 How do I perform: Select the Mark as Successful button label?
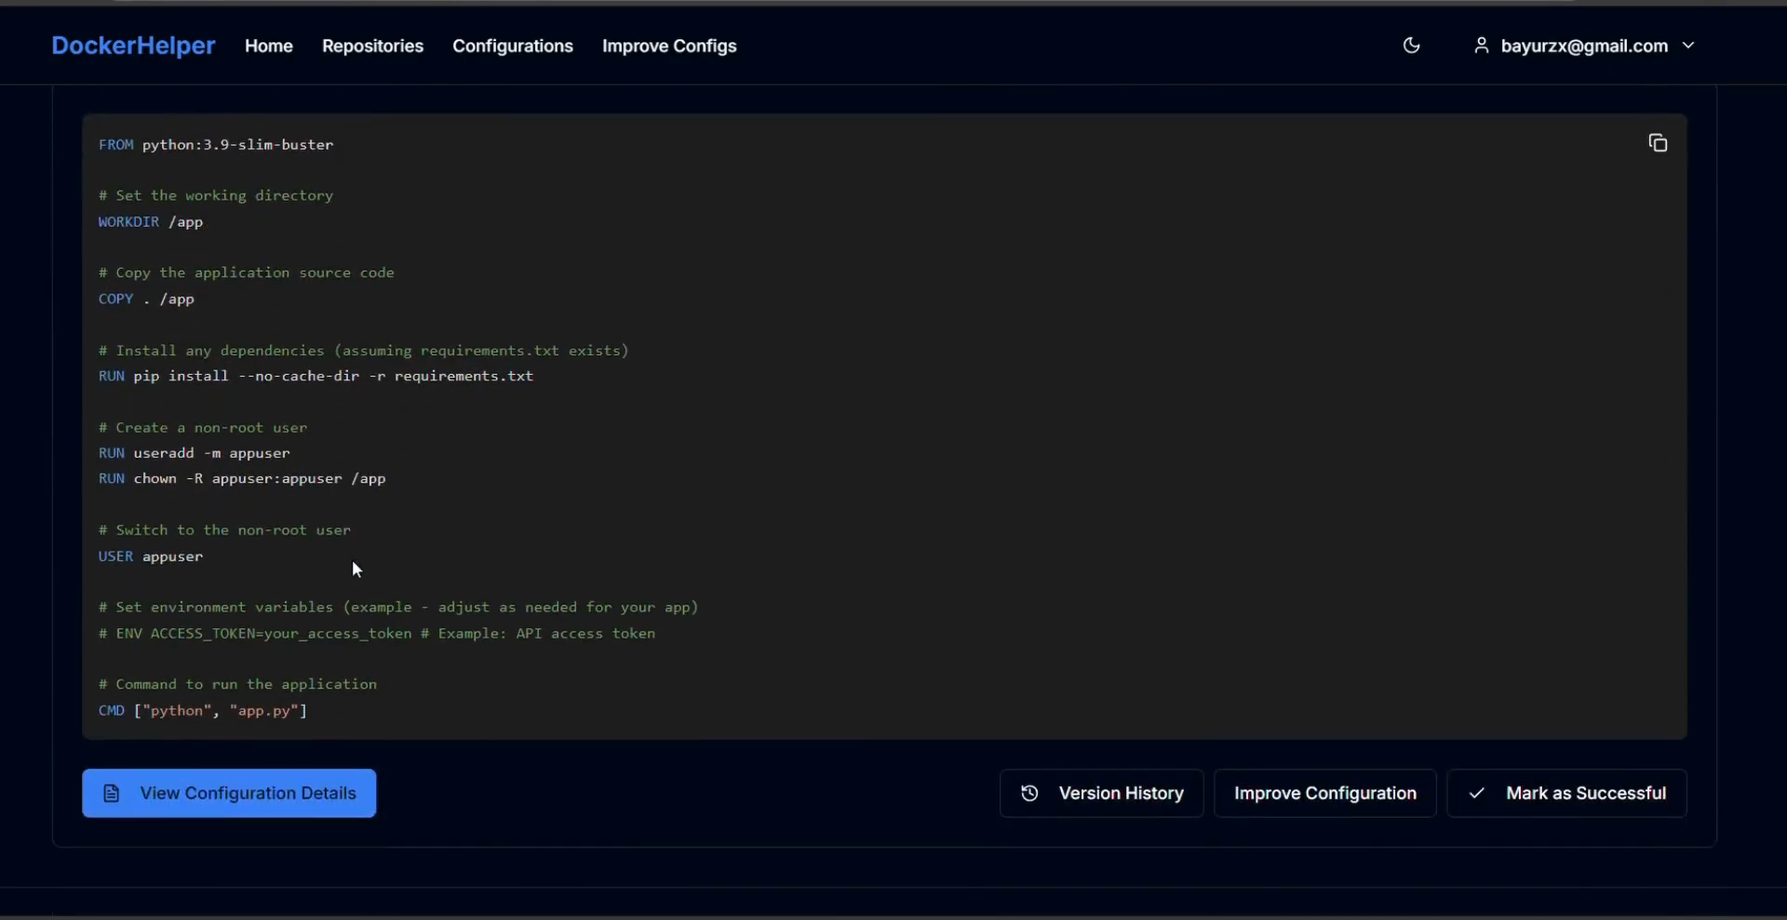click(x=1585, y=793)
